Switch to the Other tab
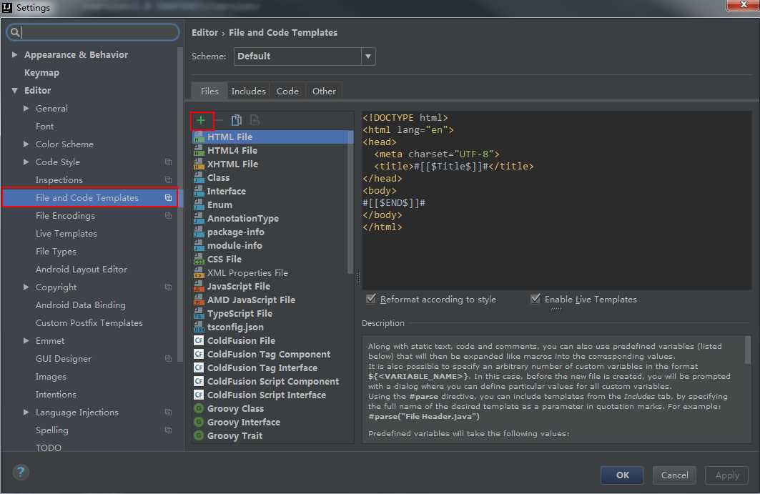 [x=324, y=91]
